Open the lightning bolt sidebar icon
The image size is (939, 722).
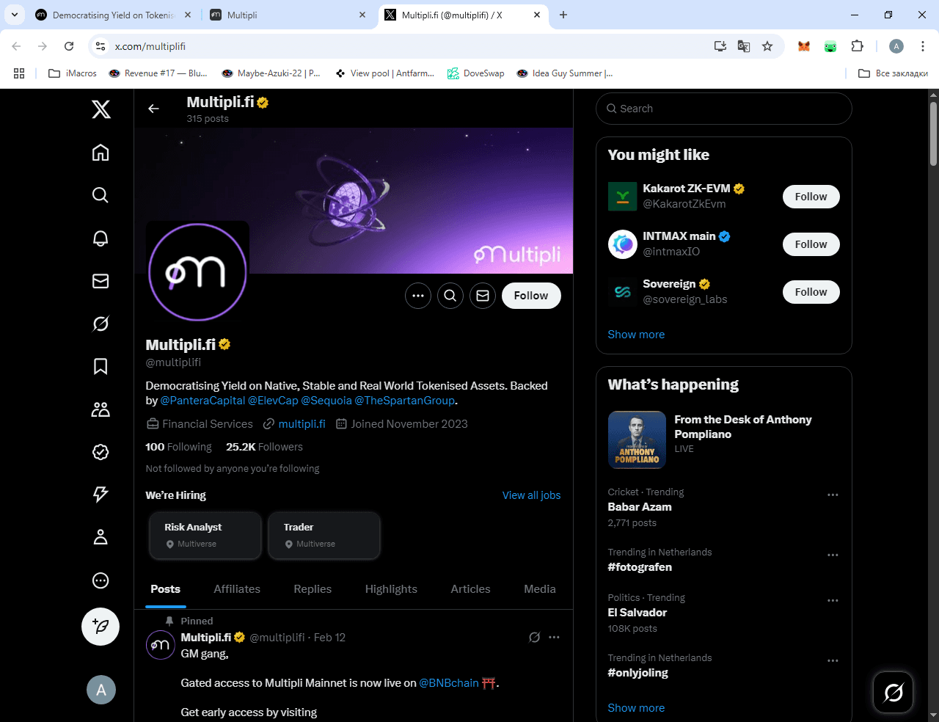point(101,495)
